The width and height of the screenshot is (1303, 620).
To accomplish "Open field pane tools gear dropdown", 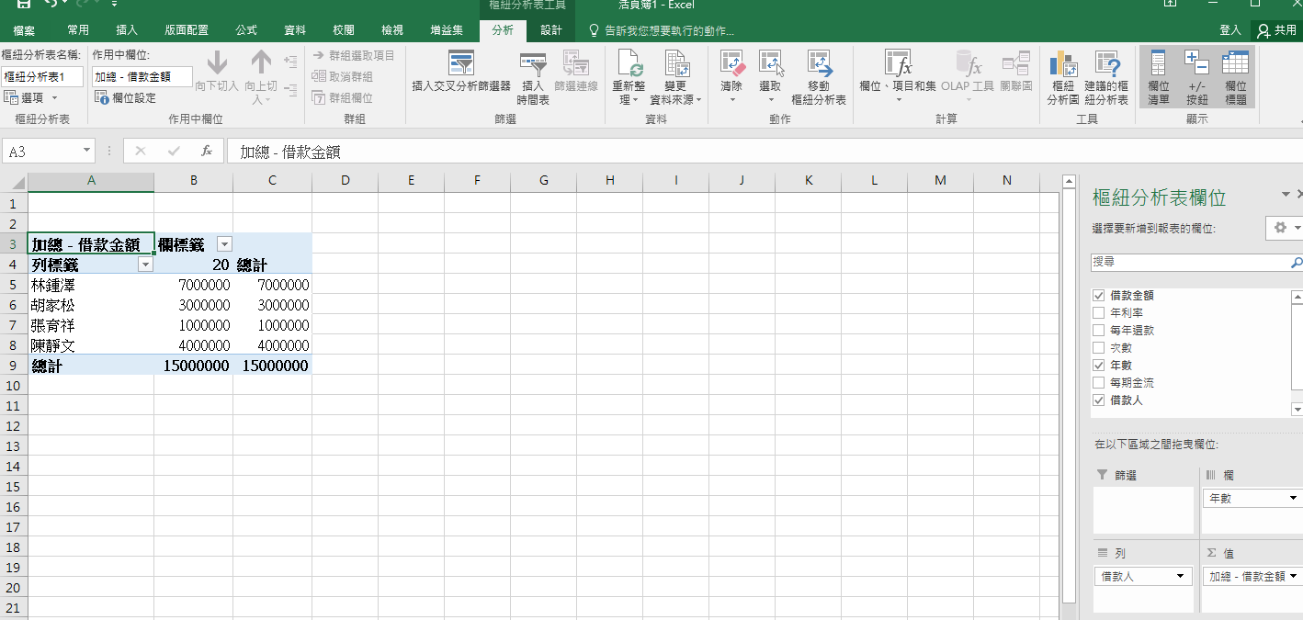I will pyautogui.click(x=1284, y=228).
